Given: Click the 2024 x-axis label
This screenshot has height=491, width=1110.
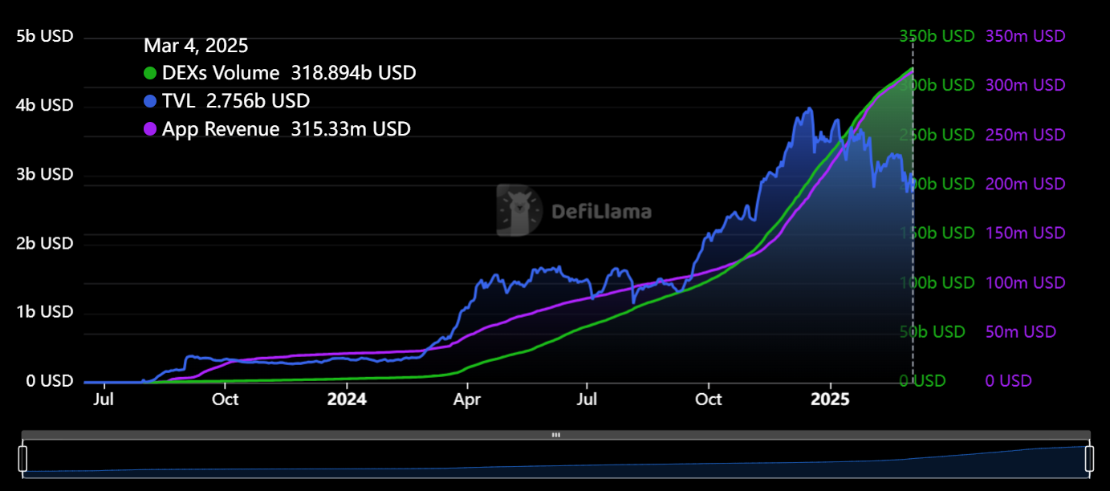Looking at the screenshot, I should (347, 399).
